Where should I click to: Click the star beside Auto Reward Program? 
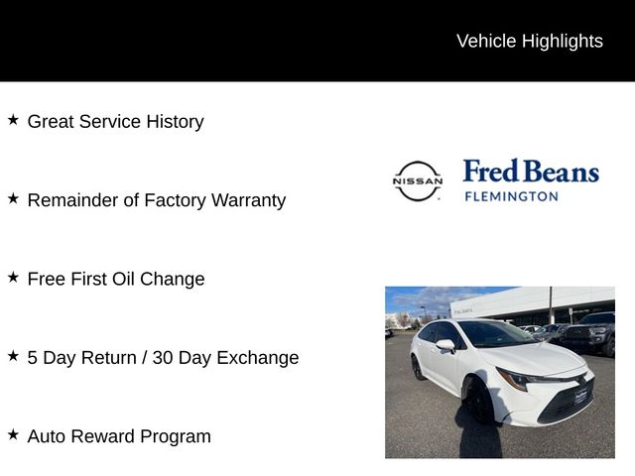point(13,434)
